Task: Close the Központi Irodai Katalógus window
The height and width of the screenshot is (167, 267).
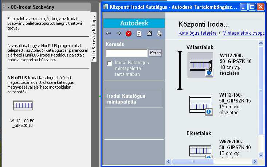Action: (260, 7)
